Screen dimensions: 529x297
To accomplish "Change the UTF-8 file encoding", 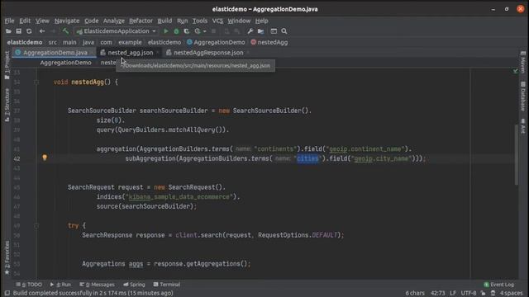I will [x=469, y=294].
